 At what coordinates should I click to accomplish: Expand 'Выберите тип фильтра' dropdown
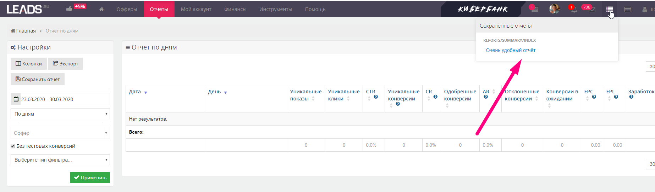60,160
